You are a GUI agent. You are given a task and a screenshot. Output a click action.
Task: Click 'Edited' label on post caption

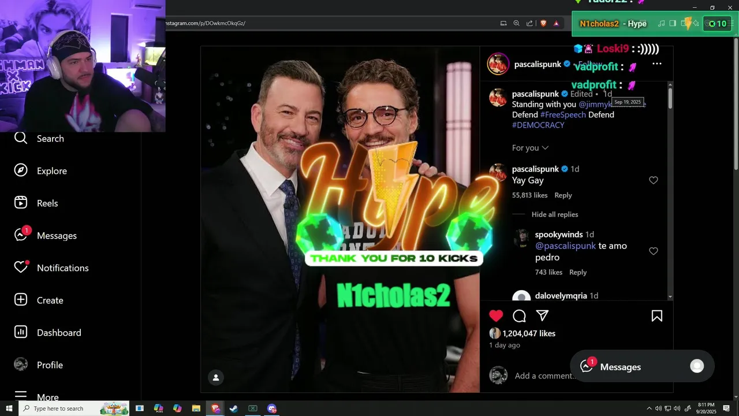[x=581, y=94]
